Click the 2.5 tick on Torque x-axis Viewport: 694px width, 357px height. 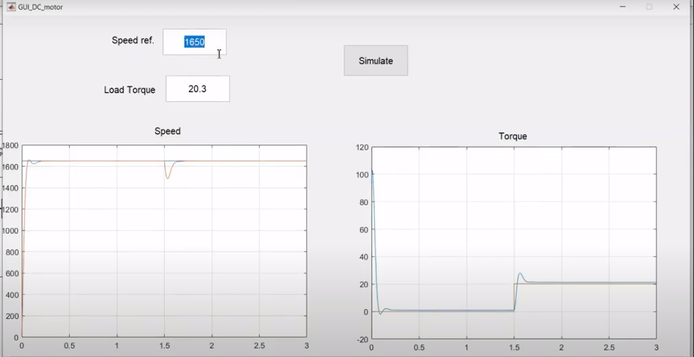pos(609,348)
